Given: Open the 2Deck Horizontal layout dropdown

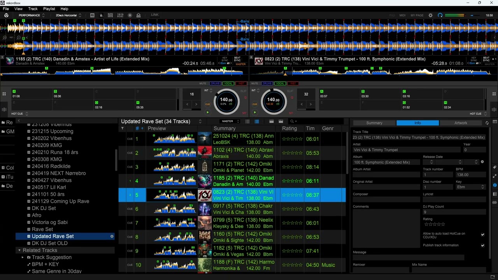Looking at the screenshot, I should [x=68, y=15].
